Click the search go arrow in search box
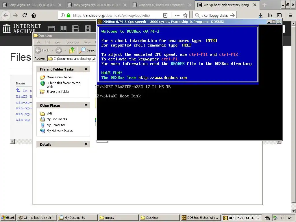 [233, 15]
